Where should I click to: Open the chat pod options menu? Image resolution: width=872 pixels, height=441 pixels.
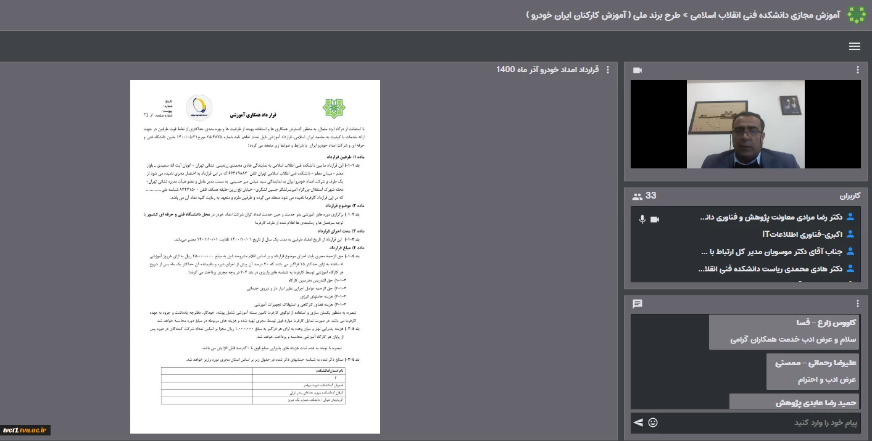point(857,304)
